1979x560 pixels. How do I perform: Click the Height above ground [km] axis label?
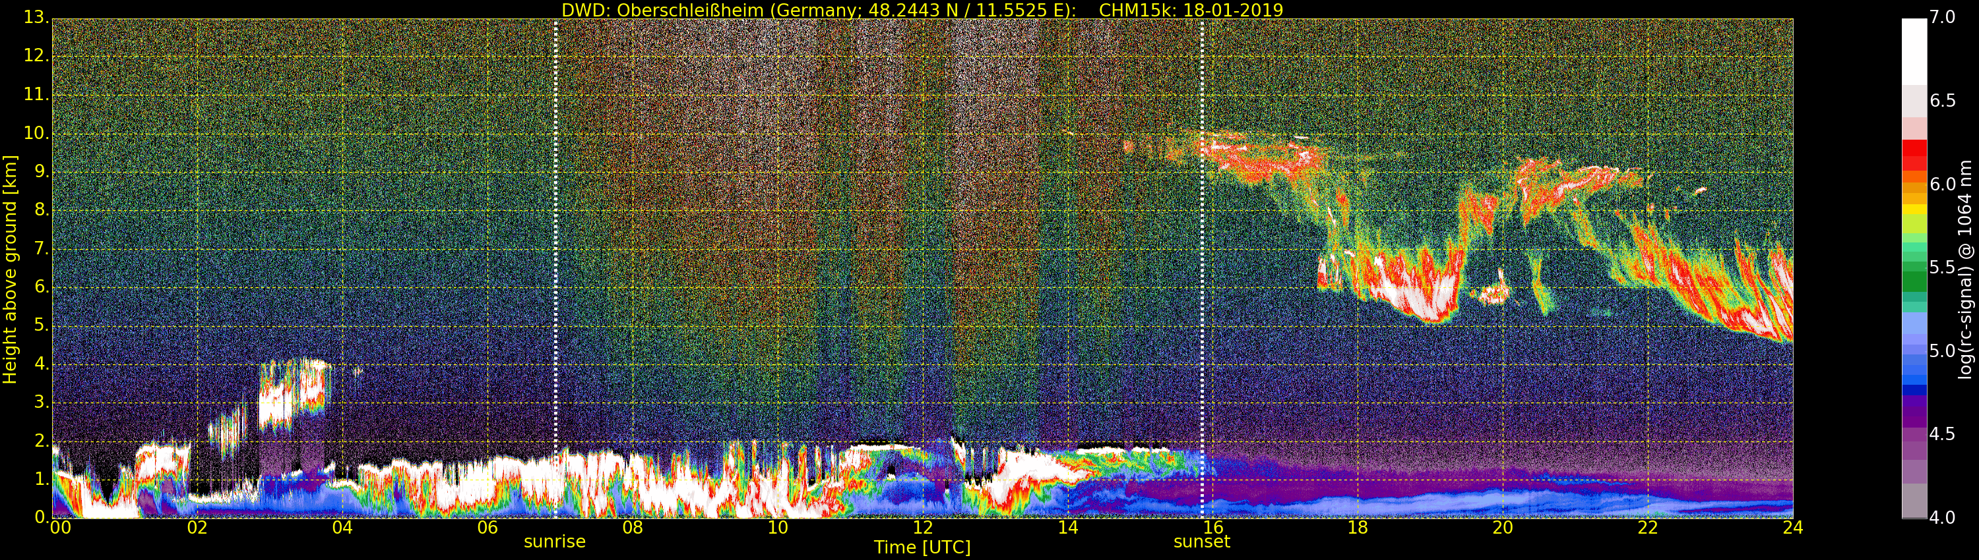click(x=10, y=269)
